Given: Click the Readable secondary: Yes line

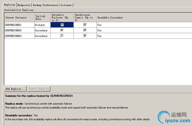Looking at the screenshot, I should pyautogui.click(x=21, y=115).
